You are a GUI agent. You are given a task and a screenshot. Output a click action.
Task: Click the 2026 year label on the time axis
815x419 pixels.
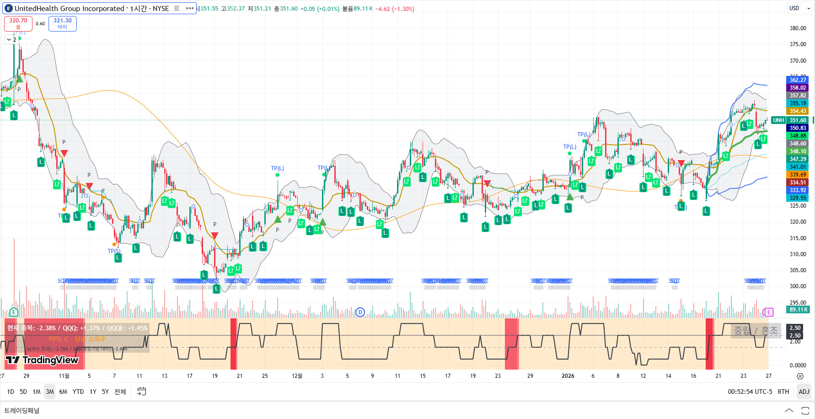click(568, 376)
